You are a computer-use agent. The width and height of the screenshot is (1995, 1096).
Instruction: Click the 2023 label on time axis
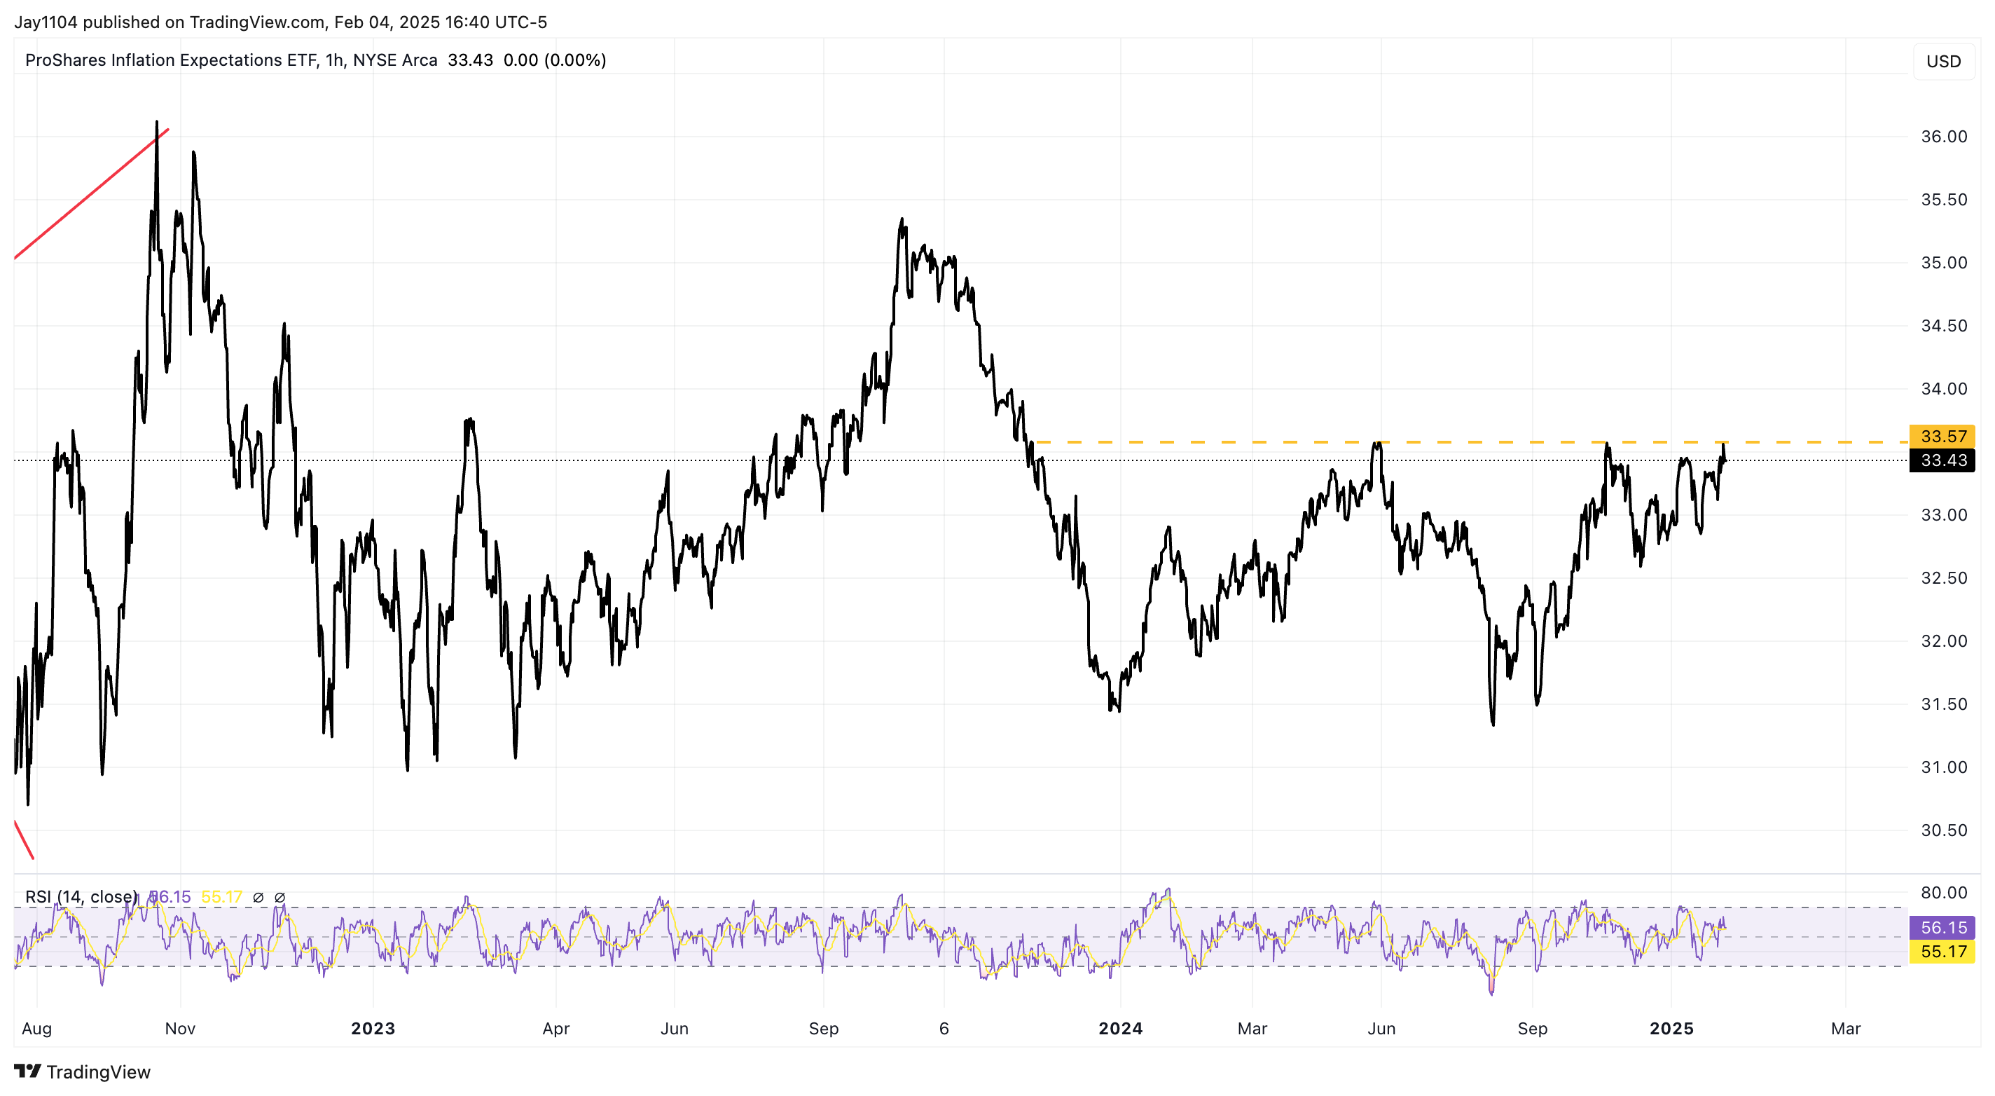click(x=373, y=1029)
